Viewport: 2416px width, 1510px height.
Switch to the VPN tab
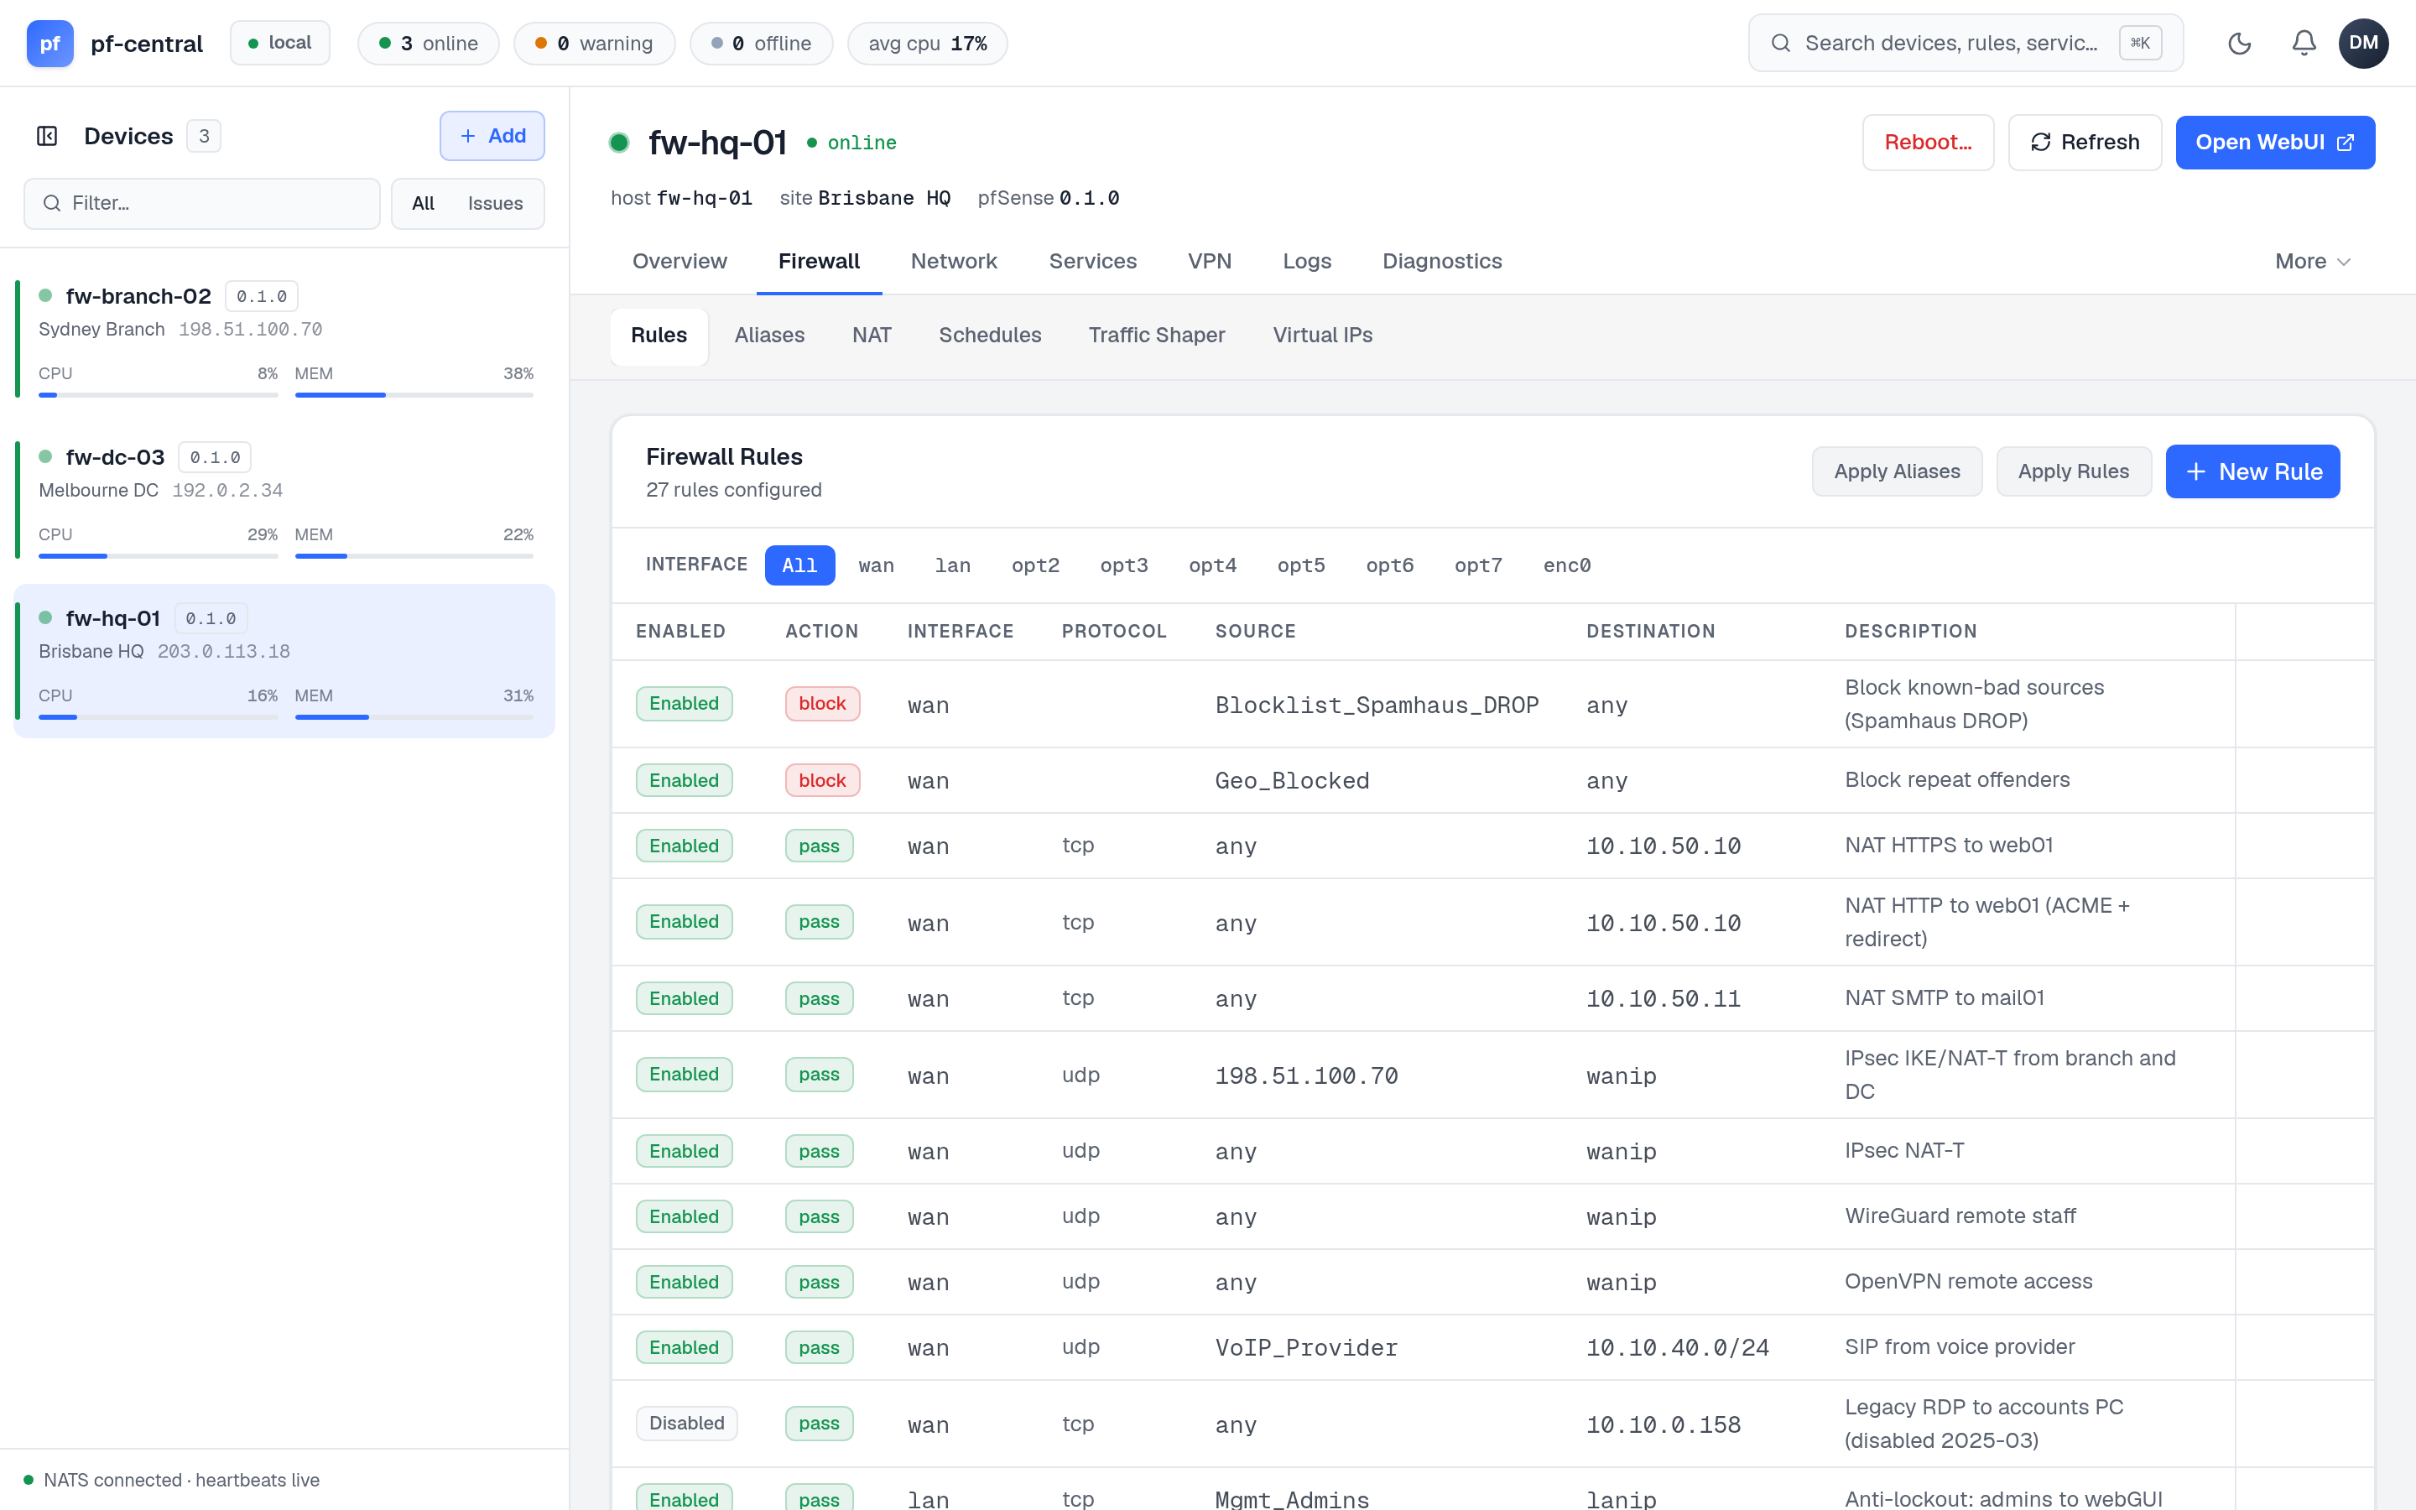1209,261
